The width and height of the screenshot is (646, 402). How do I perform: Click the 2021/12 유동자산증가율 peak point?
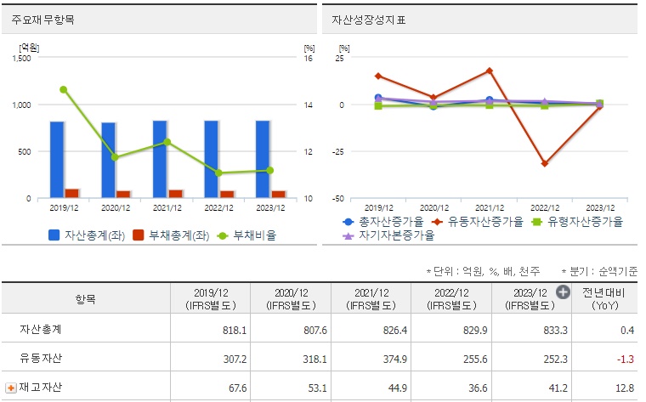coord(490,71)
